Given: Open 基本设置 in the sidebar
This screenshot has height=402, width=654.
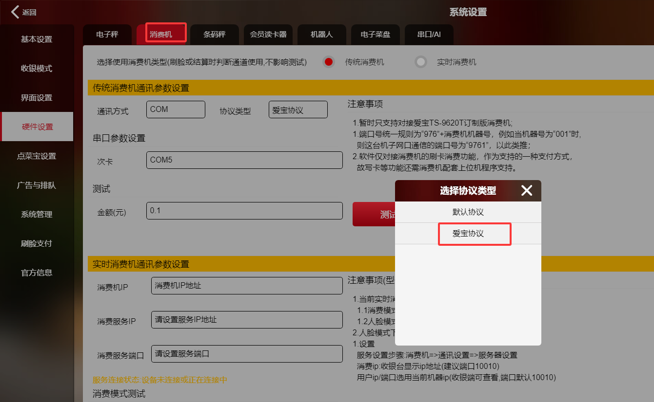Looking at the screenshot, I should tap(37, 39).
